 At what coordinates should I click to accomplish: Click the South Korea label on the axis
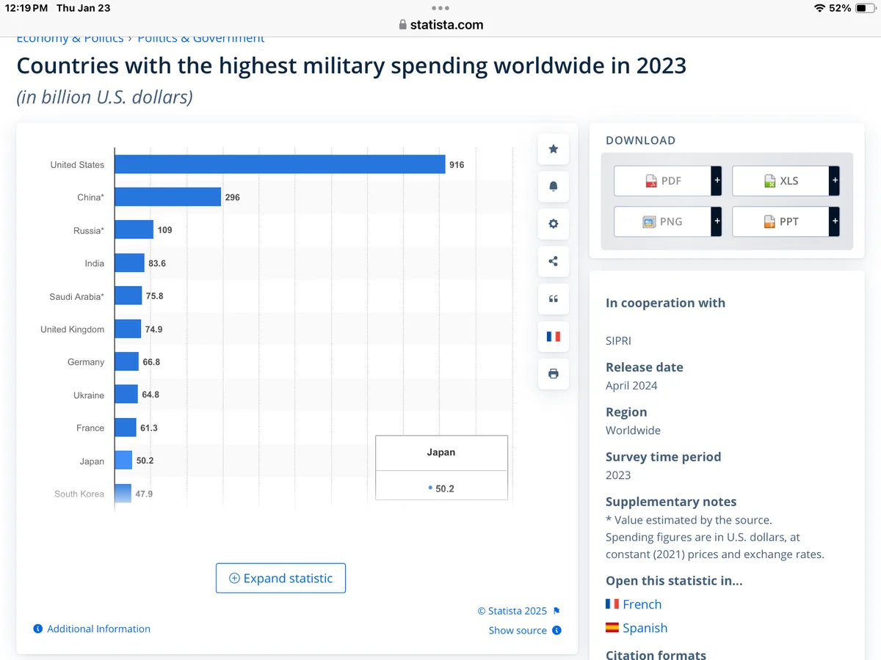79,494
